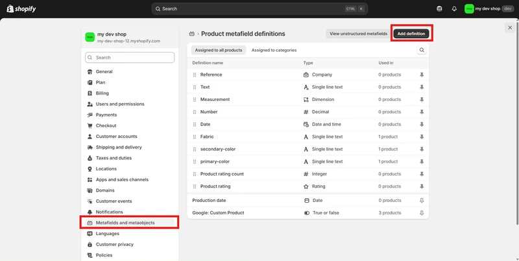This screenshot has height=261, width=519.
Task: Switch to Assigned to all products tab
Action: (x=219, y=51)
